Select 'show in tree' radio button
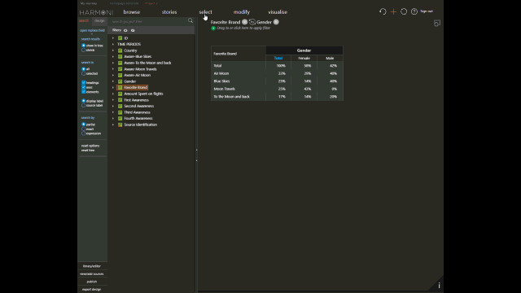Screen dimensions: 521x293 (83, 46)
